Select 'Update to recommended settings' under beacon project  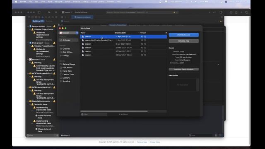click(42, 35)
